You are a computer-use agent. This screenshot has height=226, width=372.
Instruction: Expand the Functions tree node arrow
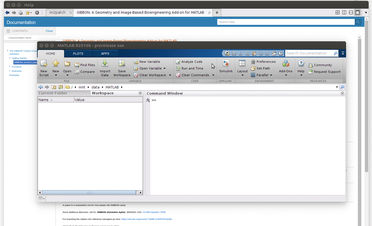click(x=10, y=66)
